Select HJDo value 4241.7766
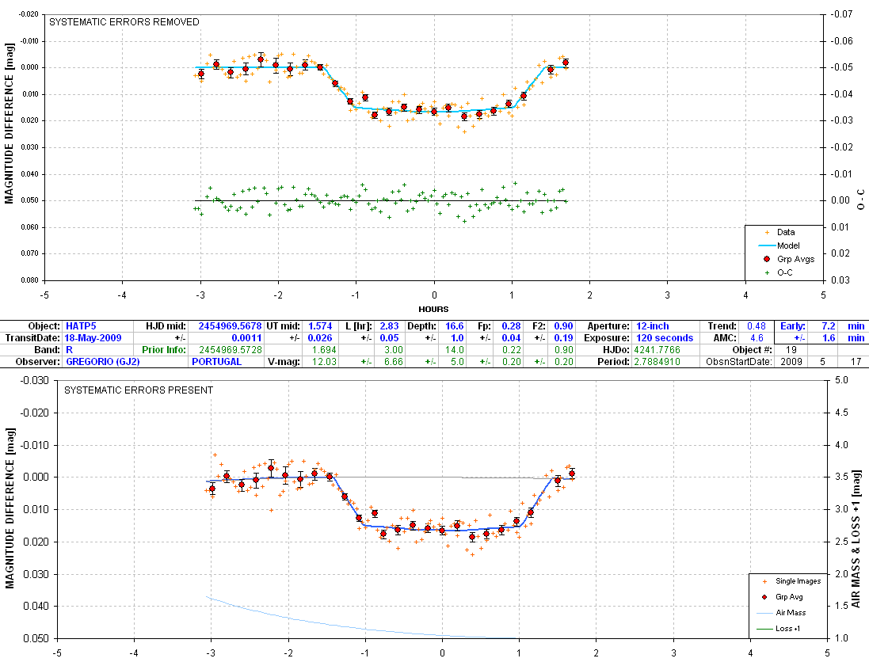The height and width of the screenshot is (662, 869). (x=657, y=350)
